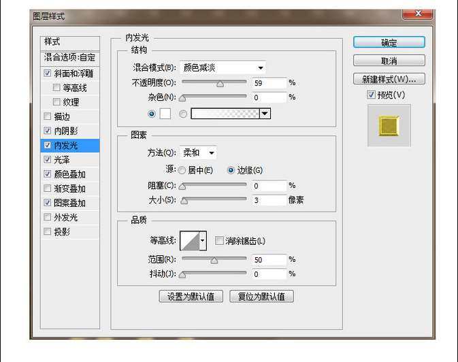This screenshot has height=362, width=458.
Task: Select 居中(E) source radio button
Action: point(182,170)
